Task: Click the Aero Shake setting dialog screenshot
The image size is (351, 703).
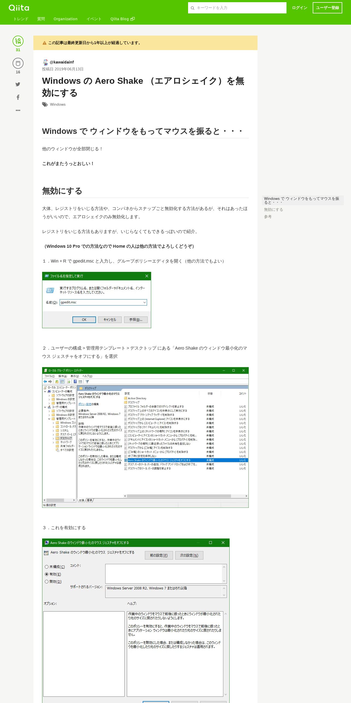Action: click(136, 621)
